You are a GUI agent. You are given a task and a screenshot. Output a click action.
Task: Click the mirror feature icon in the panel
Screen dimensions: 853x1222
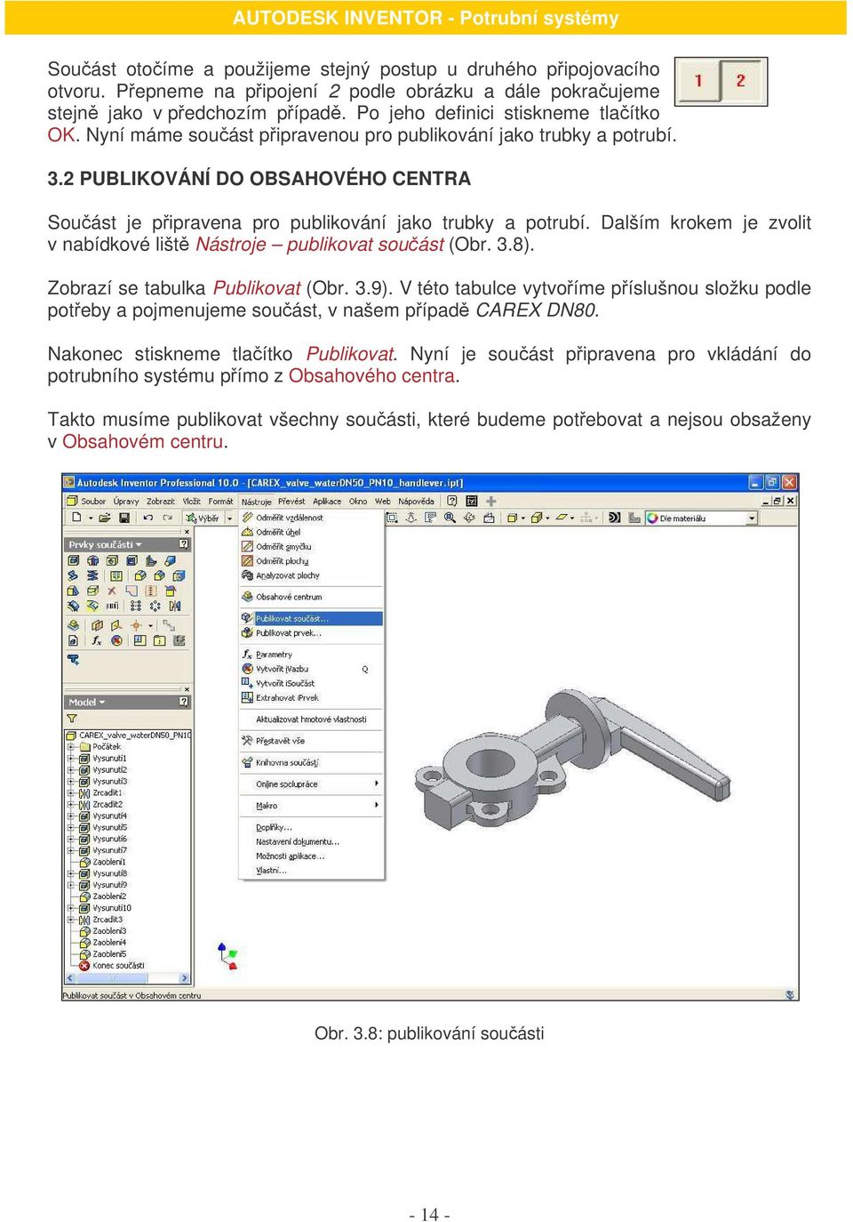tap(174, 606)
